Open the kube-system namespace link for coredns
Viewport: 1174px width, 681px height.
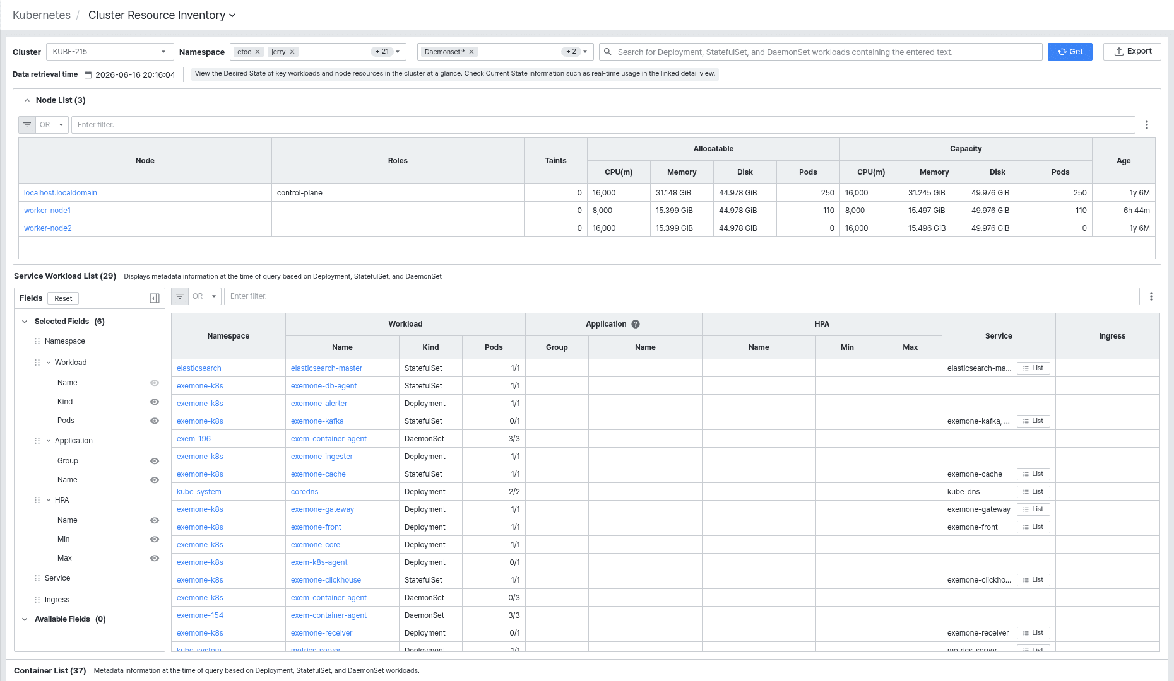coord(199,492)
